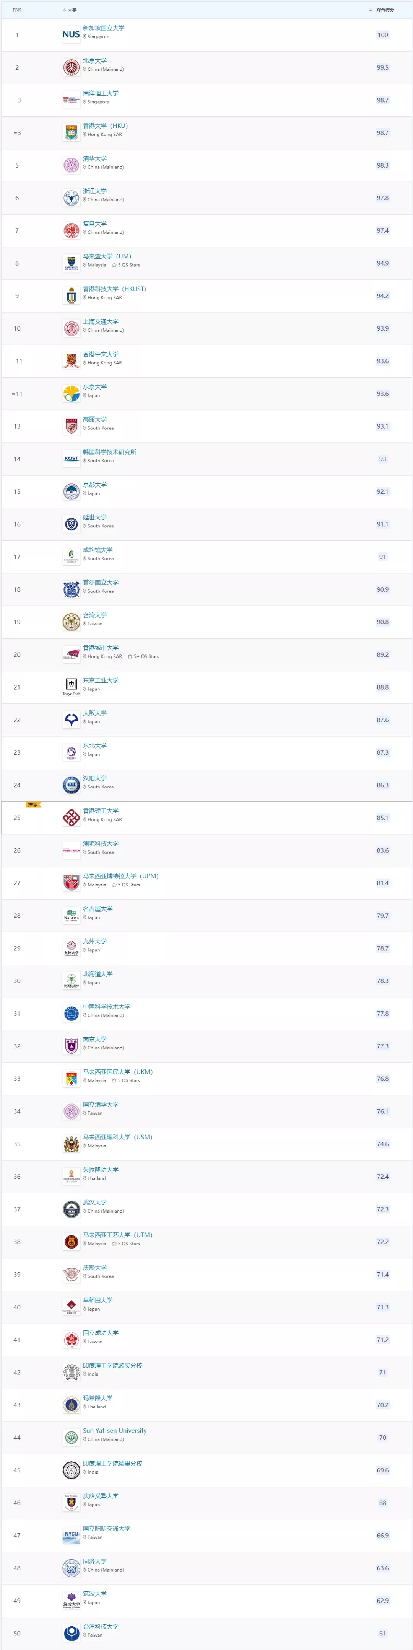Click score 99.5 for 北京大学

pyautogui.click(x=382, y=67)
